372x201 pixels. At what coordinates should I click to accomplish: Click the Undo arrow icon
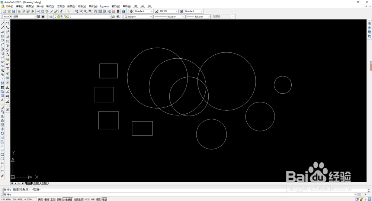click(62, 11)
